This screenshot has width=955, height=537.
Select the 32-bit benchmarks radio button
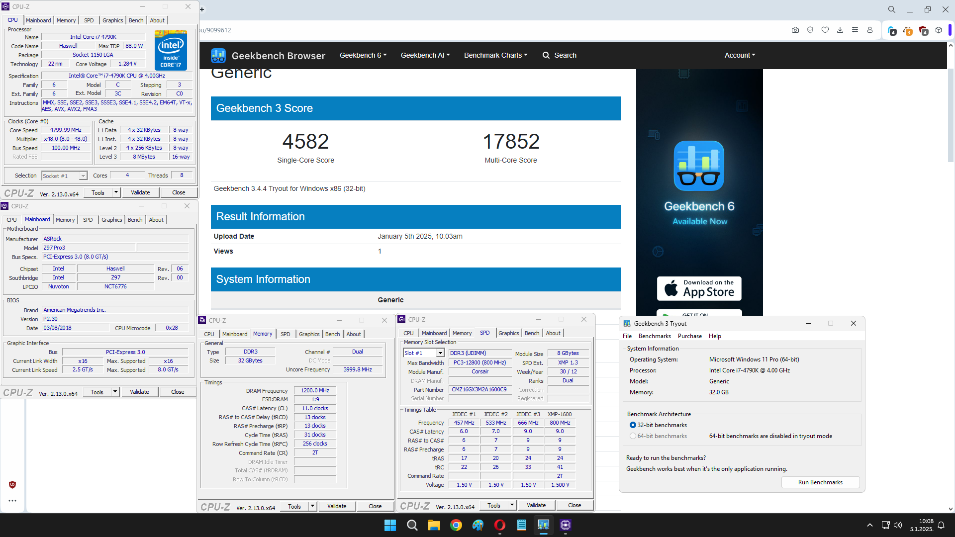(633, 425)
